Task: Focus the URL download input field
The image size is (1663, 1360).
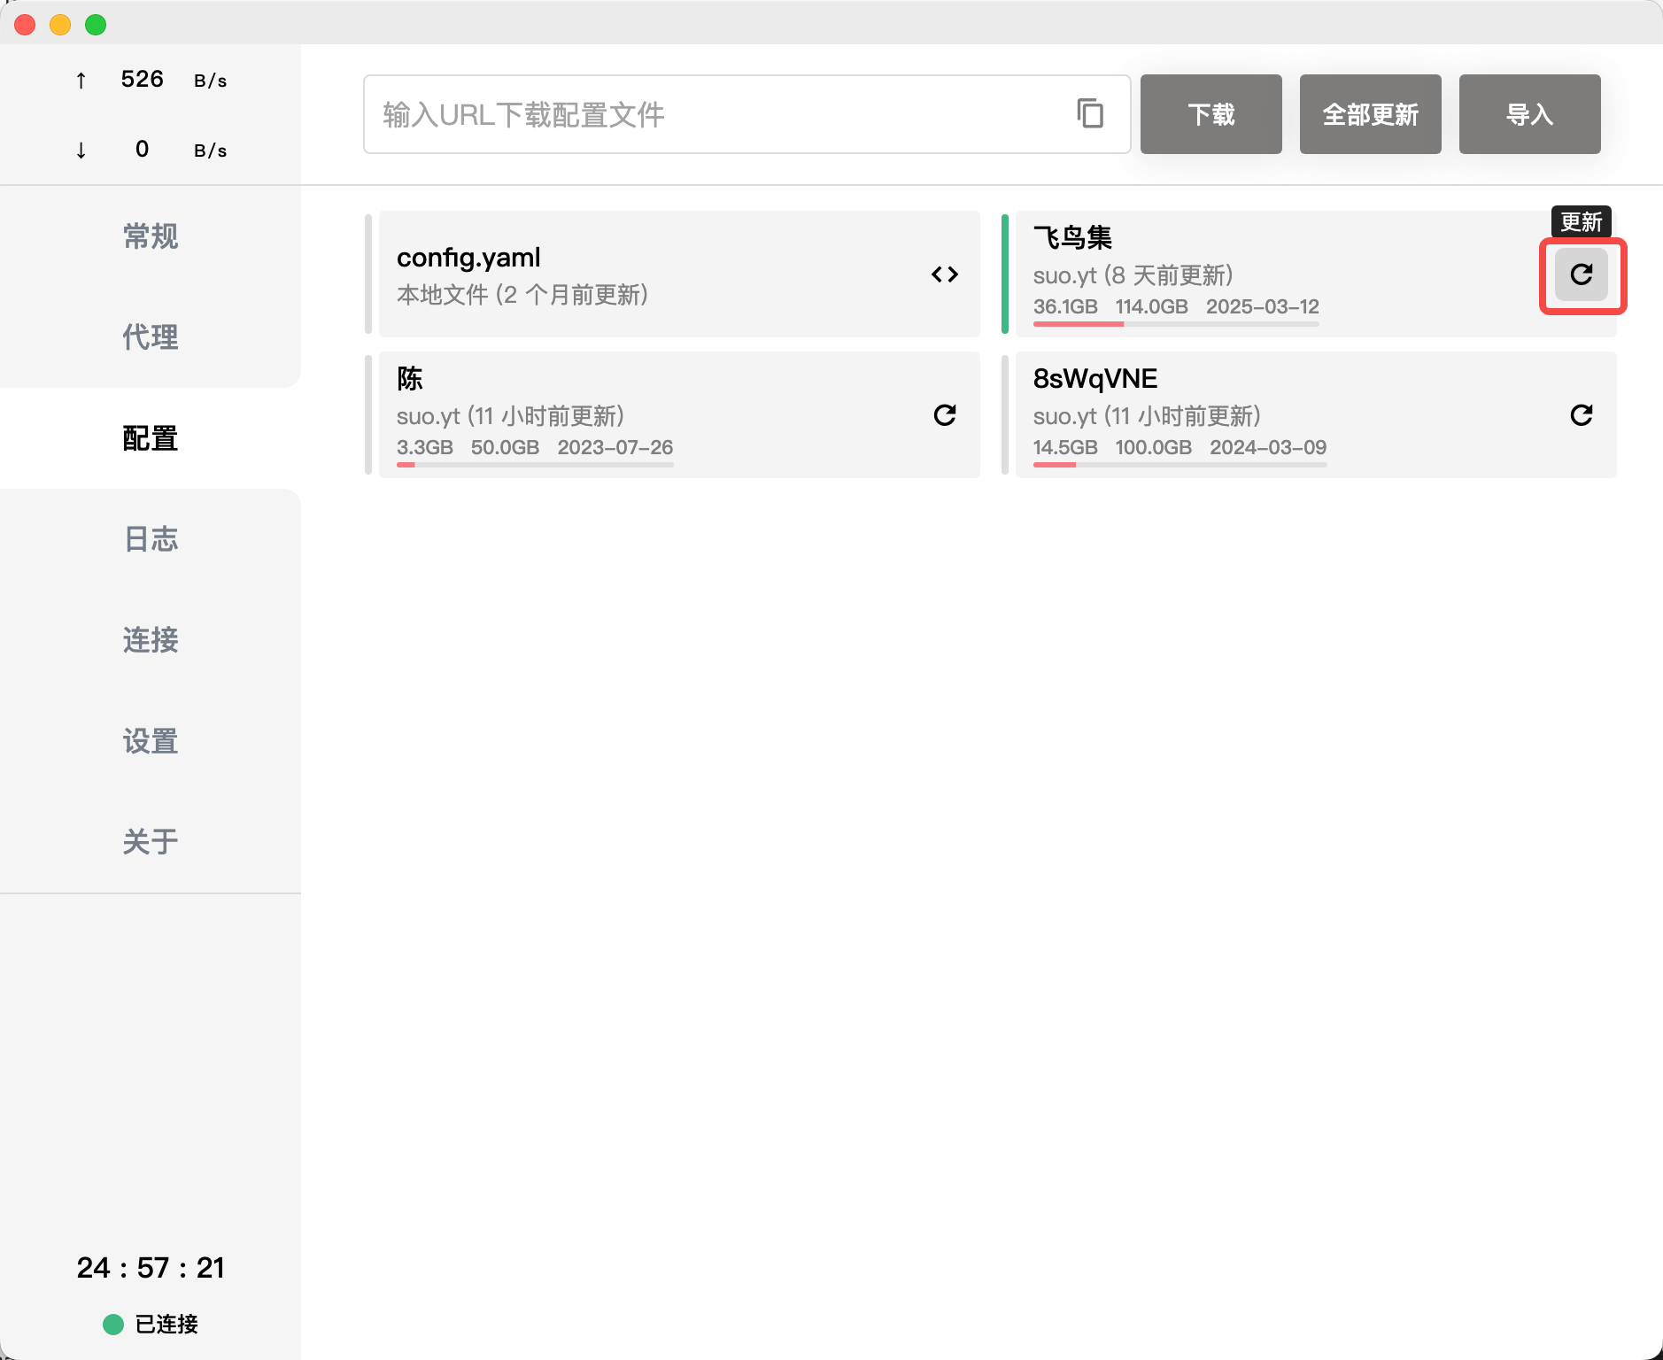Action: pos(746,114)
